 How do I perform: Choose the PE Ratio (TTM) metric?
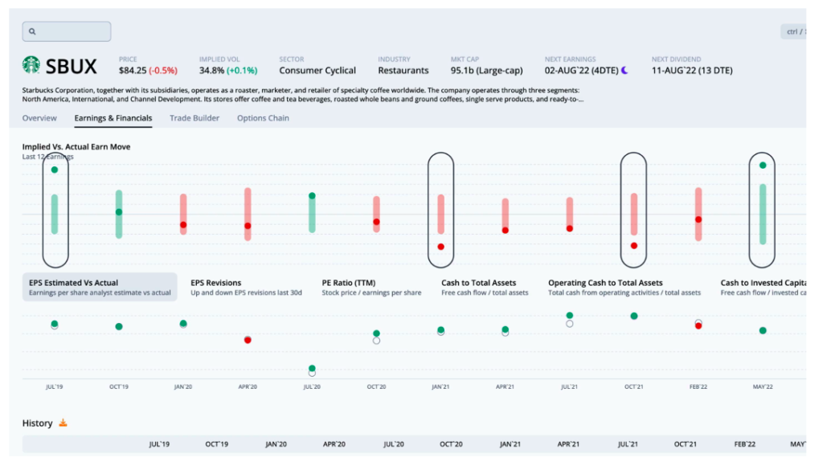371,287
